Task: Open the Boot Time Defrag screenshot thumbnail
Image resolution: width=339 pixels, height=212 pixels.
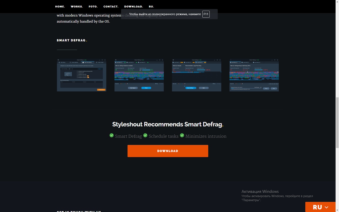Action: [82, 75]
